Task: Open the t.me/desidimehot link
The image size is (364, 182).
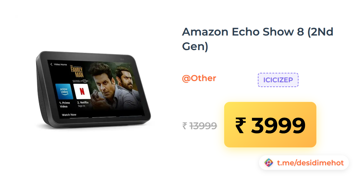Action: click(310, 163)
